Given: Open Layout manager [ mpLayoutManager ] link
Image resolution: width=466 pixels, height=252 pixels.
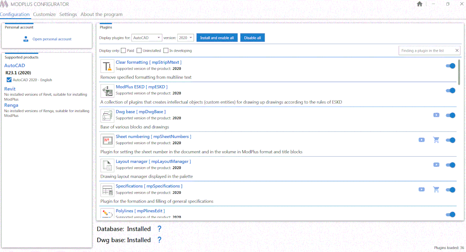Looking at the screenshot, I should coord(153,161).
